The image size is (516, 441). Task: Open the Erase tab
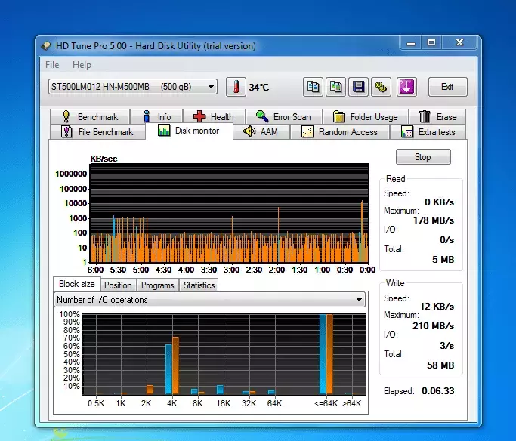point(437,117)
